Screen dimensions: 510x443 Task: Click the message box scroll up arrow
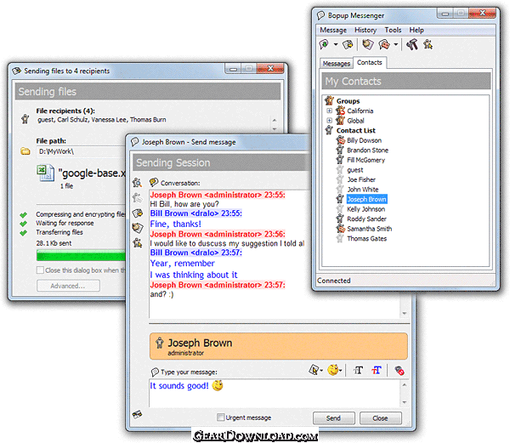pos(405,385)
